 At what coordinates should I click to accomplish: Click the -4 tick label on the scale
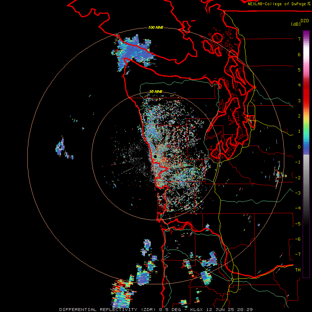coord(298,208)
